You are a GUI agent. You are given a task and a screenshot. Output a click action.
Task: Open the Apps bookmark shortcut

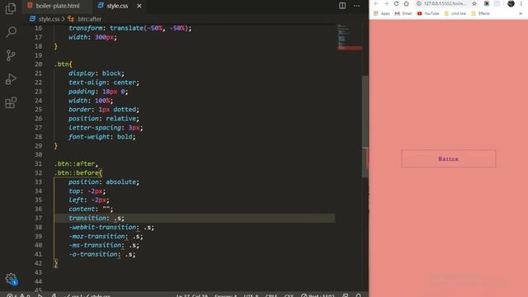pyautogui.click(x=381, y=13)
